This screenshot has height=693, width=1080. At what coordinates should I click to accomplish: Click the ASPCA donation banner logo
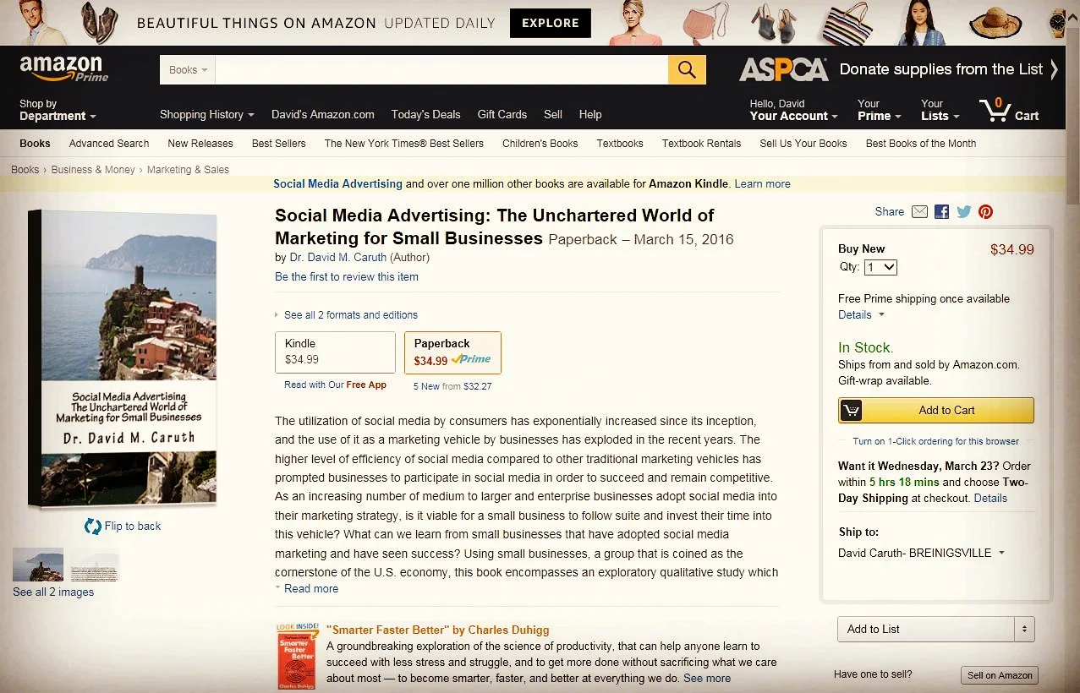click(783, 71)
